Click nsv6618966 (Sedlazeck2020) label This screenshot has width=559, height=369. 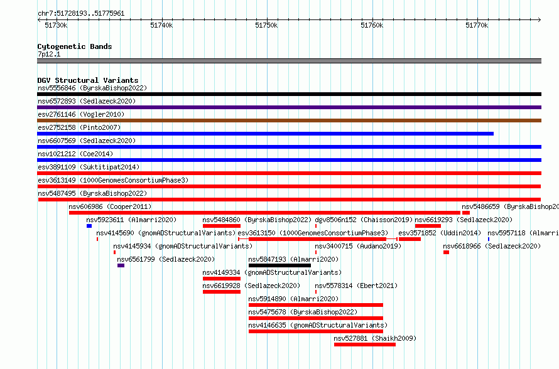tap(492, 246)
